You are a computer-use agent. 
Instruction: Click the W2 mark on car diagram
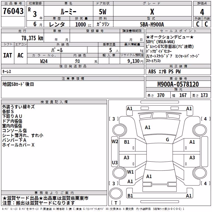point(115,142)
